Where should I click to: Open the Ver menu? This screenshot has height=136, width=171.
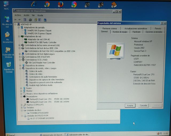click(x=33, y=15)
